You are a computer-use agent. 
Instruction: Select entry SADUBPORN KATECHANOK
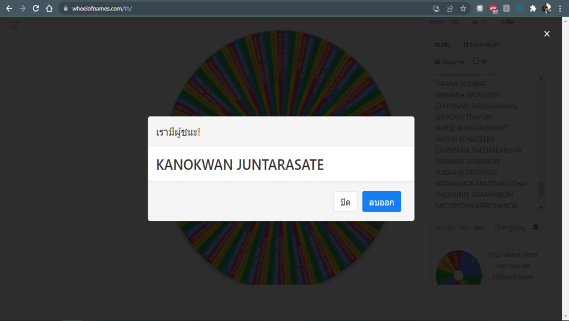click(476, 206)
